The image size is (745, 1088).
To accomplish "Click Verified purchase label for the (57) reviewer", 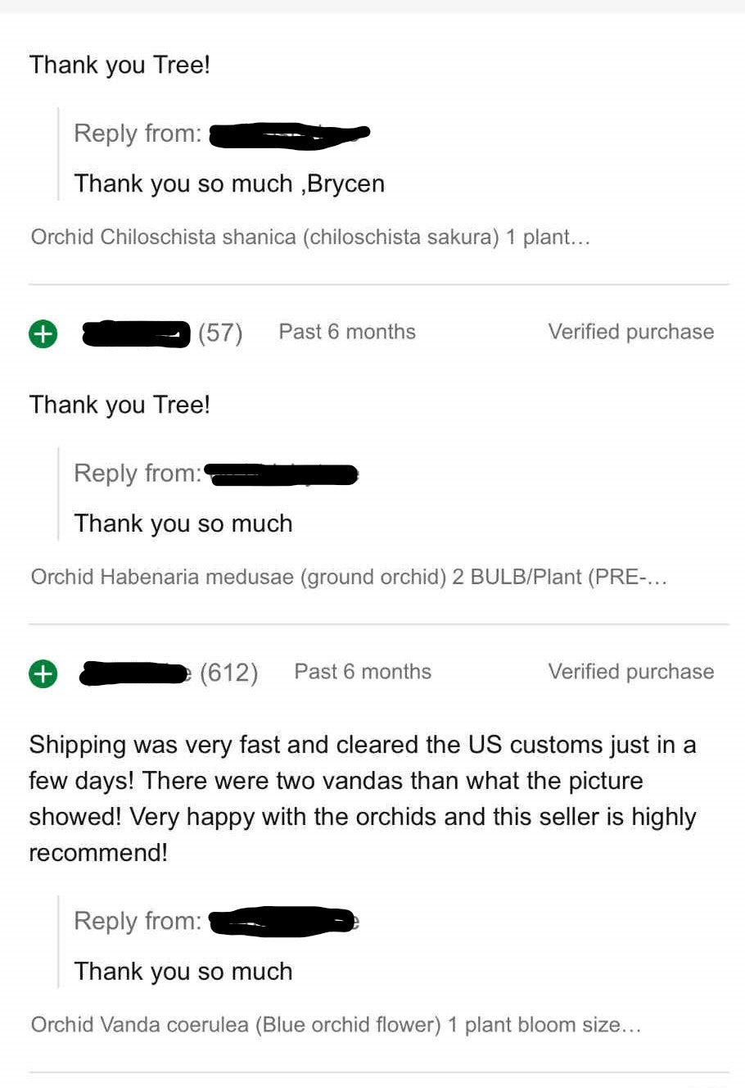I will (x=630, y=332).
